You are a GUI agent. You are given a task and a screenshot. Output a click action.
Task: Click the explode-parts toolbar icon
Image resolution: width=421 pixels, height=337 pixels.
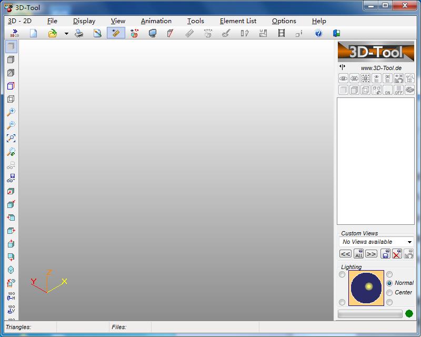coord(208,33)
